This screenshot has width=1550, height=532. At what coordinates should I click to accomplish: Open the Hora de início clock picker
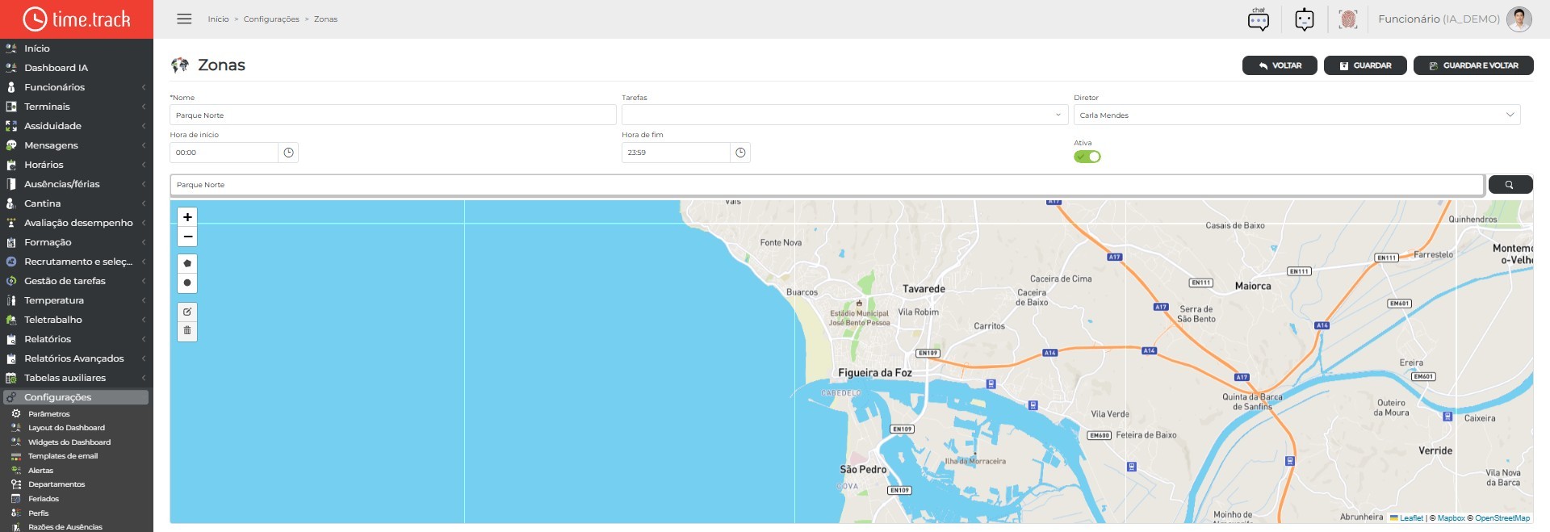coord(288,153)
